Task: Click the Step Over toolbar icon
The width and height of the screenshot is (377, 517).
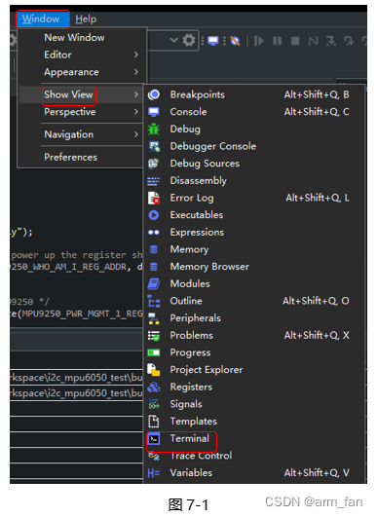Action: (349, 41)
